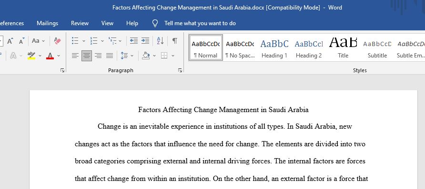Toggle show/hide paragraph marks

[175, 41]
